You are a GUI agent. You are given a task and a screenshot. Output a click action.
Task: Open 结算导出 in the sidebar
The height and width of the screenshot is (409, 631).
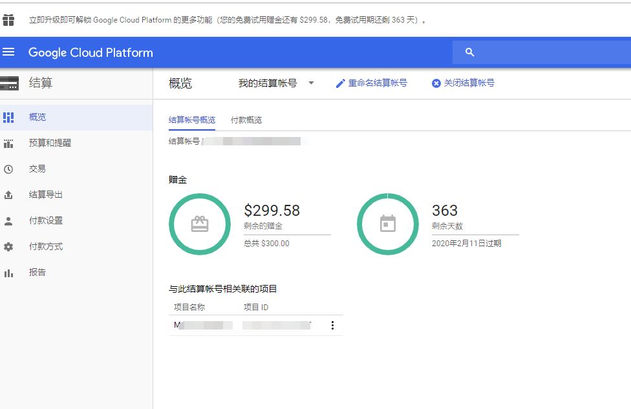click(x=76, y=195)
